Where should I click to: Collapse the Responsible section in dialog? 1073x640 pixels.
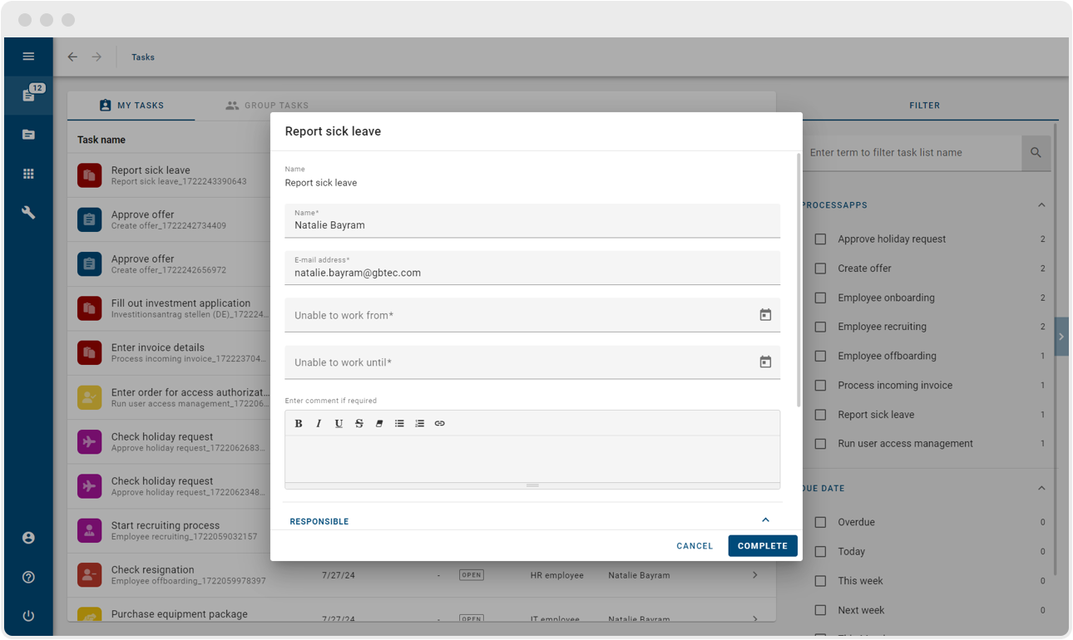(765, 520)
